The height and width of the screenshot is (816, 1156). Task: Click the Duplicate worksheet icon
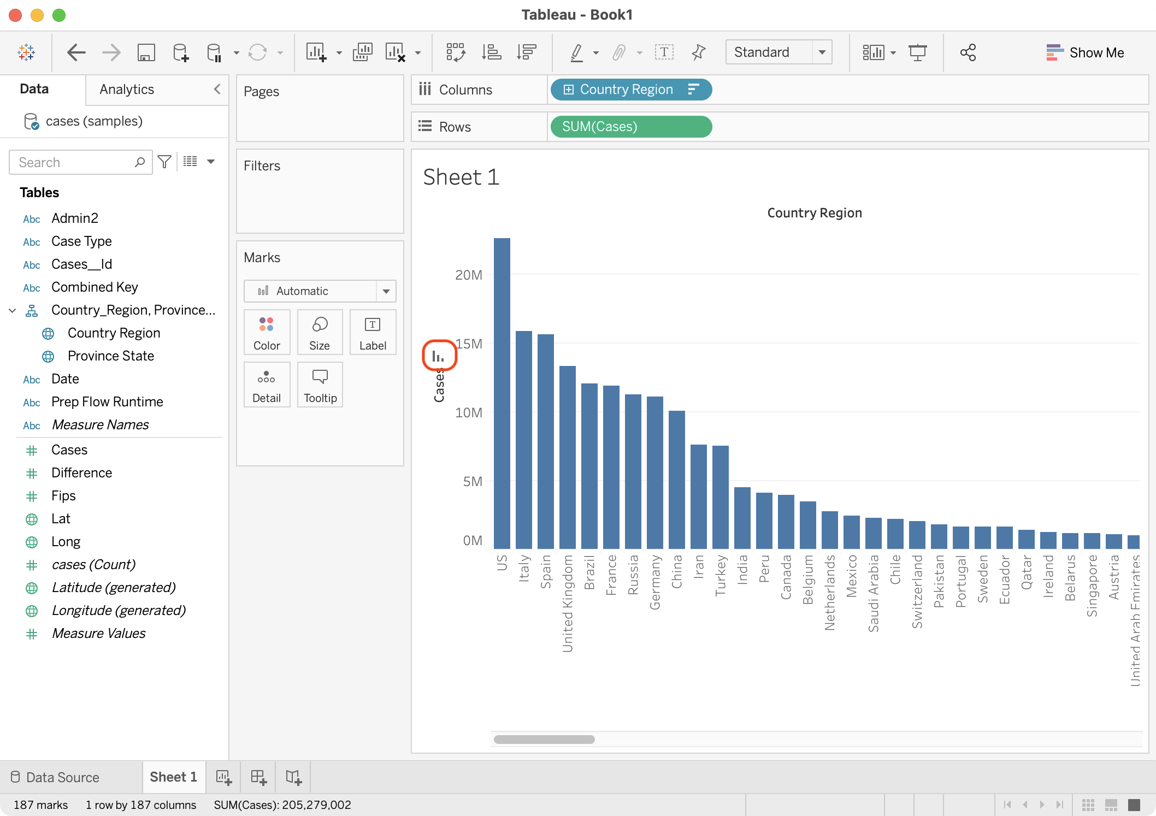362,52
